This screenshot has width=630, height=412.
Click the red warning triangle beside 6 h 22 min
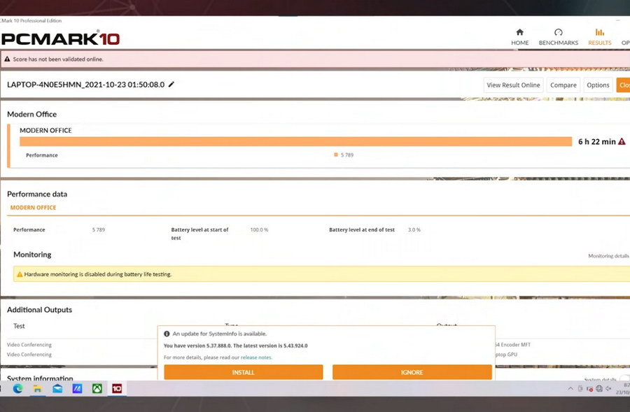pos(622,141)
